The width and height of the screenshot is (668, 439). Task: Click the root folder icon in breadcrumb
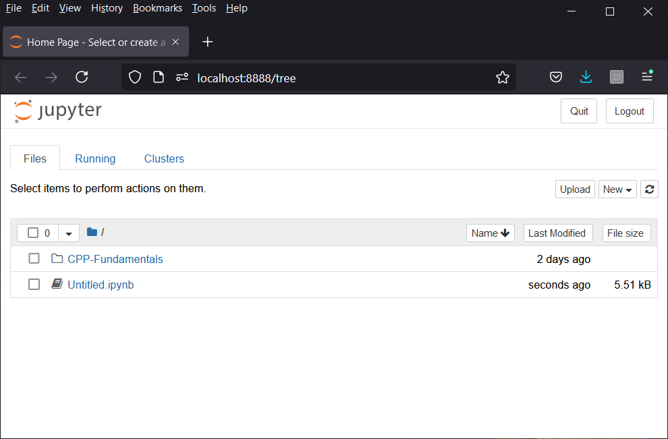(x=92, y=233)
